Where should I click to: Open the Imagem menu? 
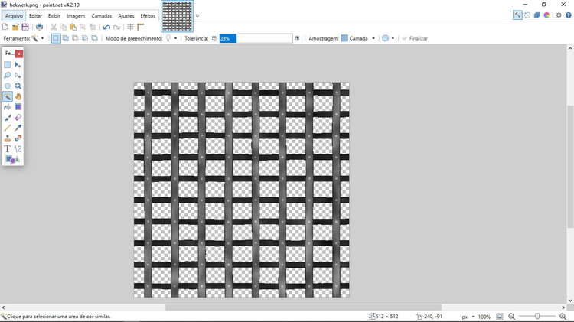coord(76,16)
